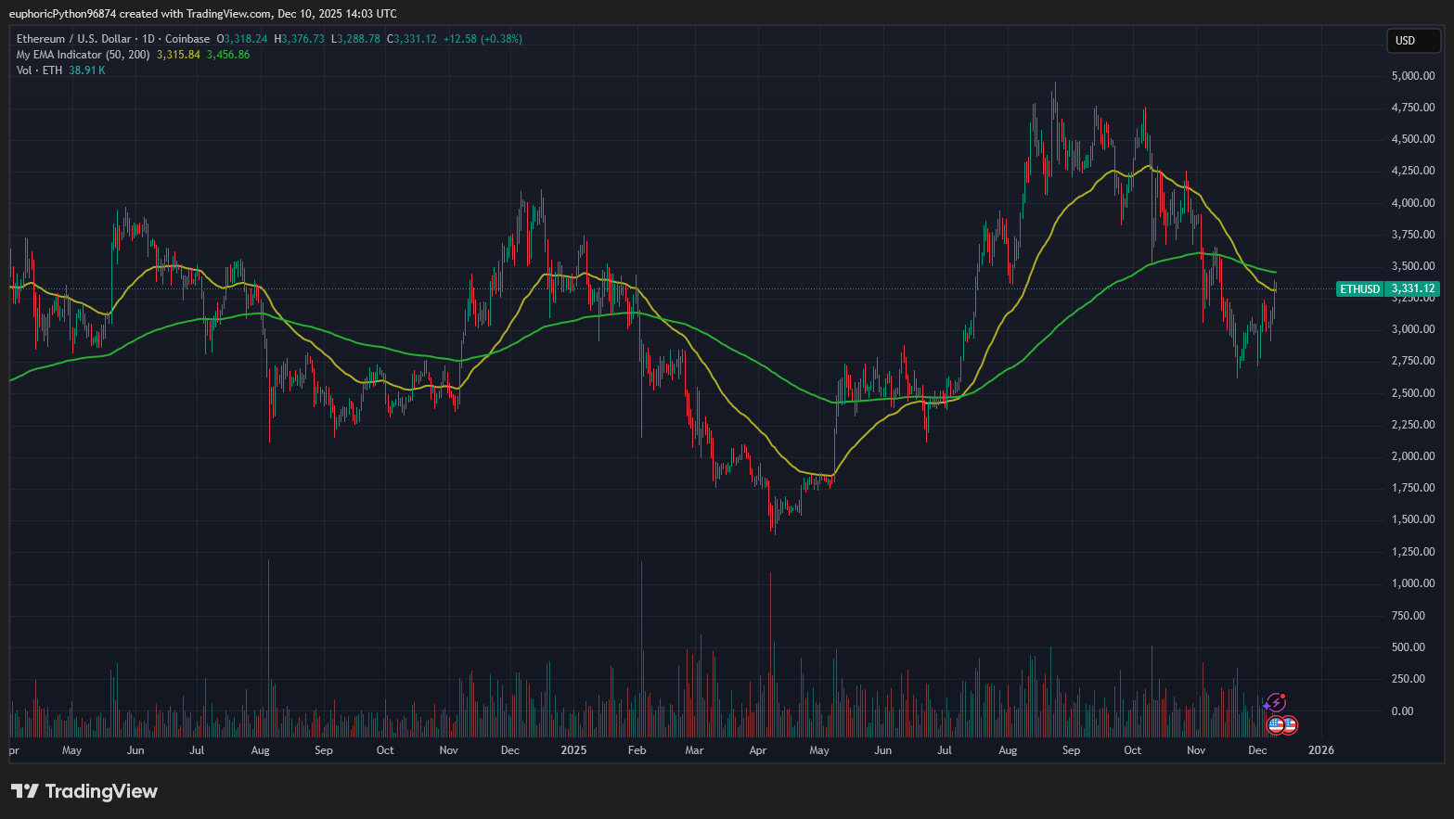Click the Dec label near 2026
Viewport: 1454px width, 819px height.
coord(1257,750)
